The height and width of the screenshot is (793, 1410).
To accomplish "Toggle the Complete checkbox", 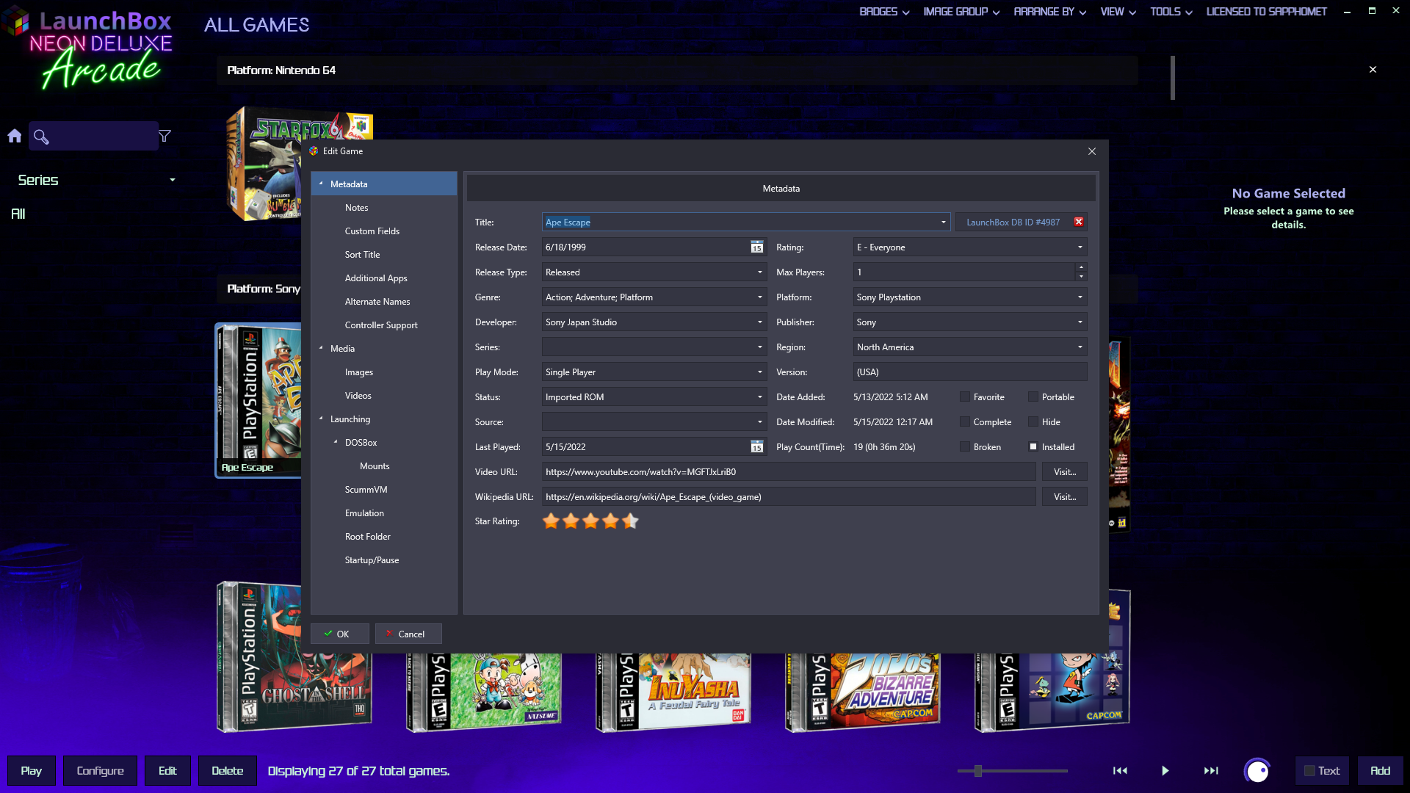I will coord(965,422).
